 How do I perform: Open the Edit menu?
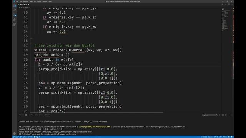coord(21,2)
